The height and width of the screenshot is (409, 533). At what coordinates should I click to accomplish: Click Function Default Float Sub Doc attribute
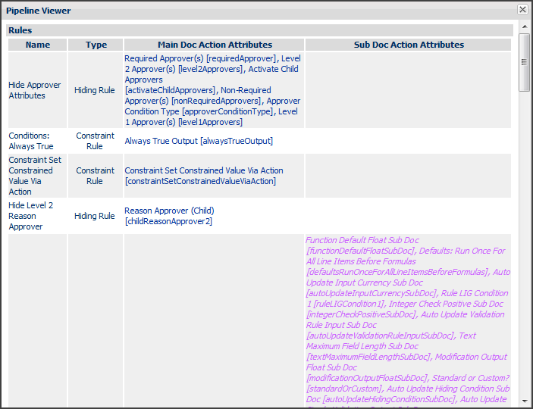pyautogui.click(x=362, y=240)
